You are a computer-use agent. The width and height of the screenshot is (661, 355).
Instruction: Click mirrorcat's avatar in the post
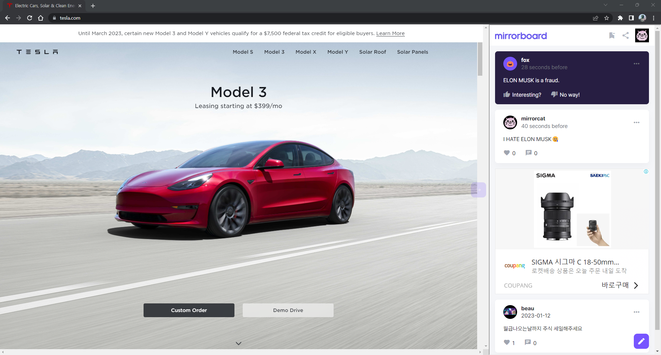pyautogui.click(x=510, y=122)
